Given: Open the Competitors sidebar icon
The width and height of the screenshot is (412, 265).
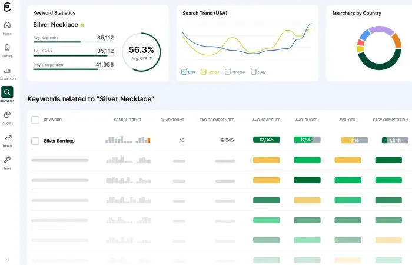Looking at the screenshot, I should coord(7,71).
